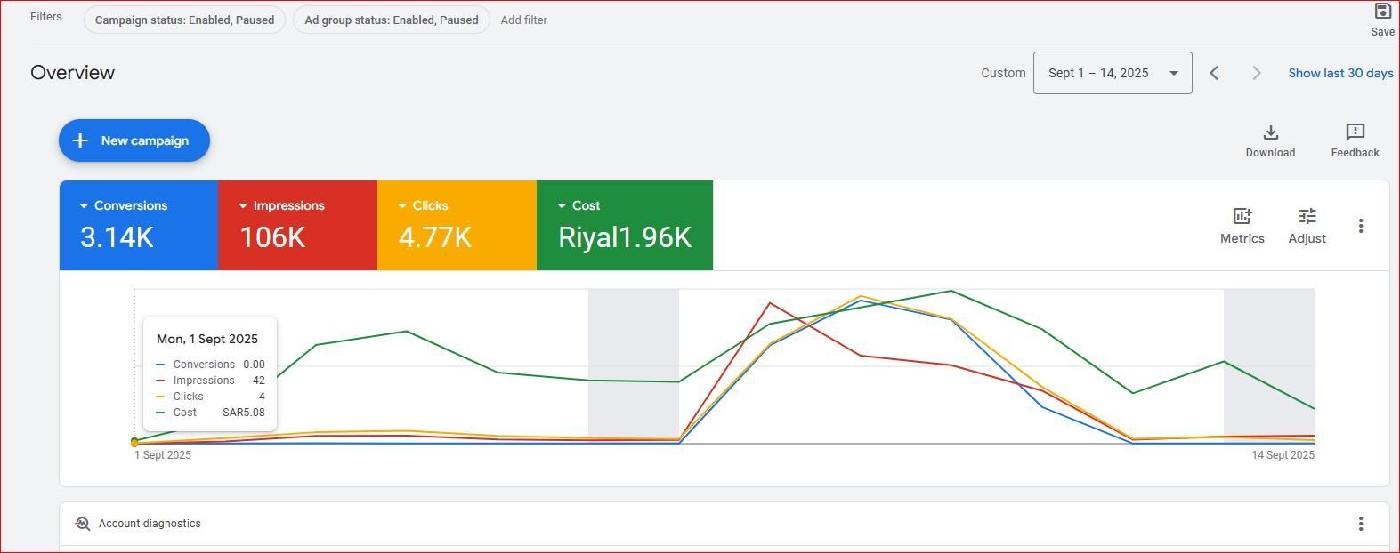The height and width of the screenshot is (553, 1400).
Task: Open the Metrics selector
Action: [1242, 226]
